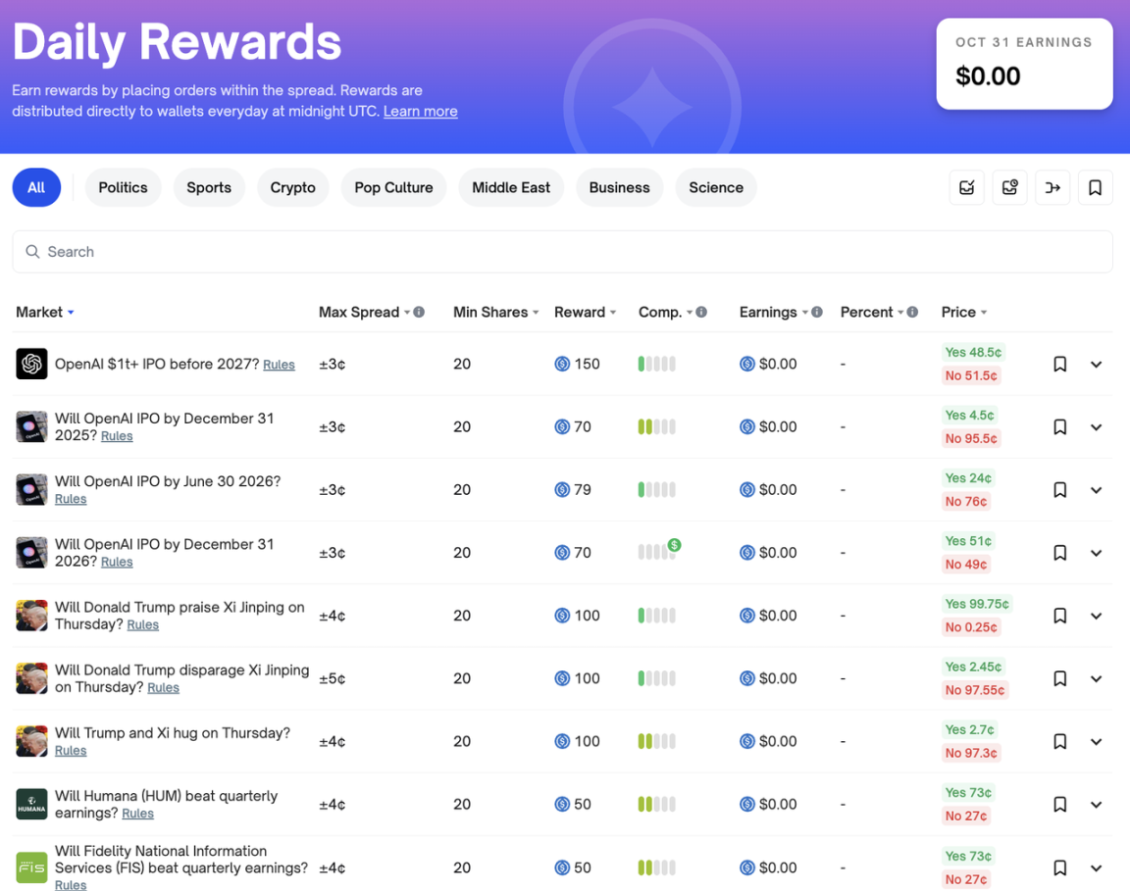Viewport: 1130px width, 891px height.
Task: Sort by the Reward column dropdown
Action: (x=586, y=313)
